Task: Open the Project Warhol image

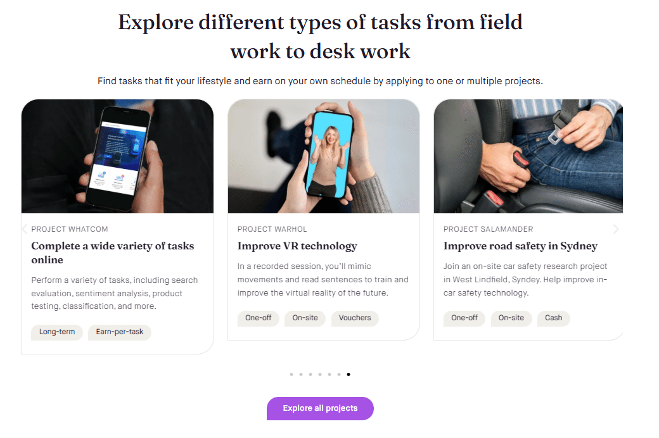Action: pyautogui.click(x=324, y=156)
